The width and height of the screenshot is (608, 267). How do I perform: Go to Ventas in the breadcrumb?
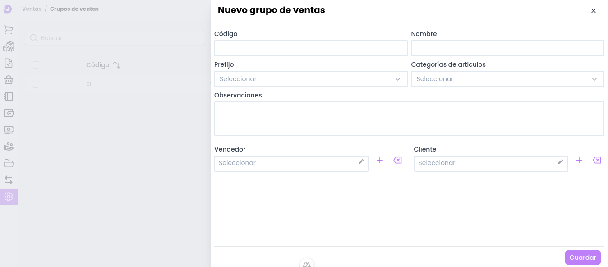pos(32,9)
